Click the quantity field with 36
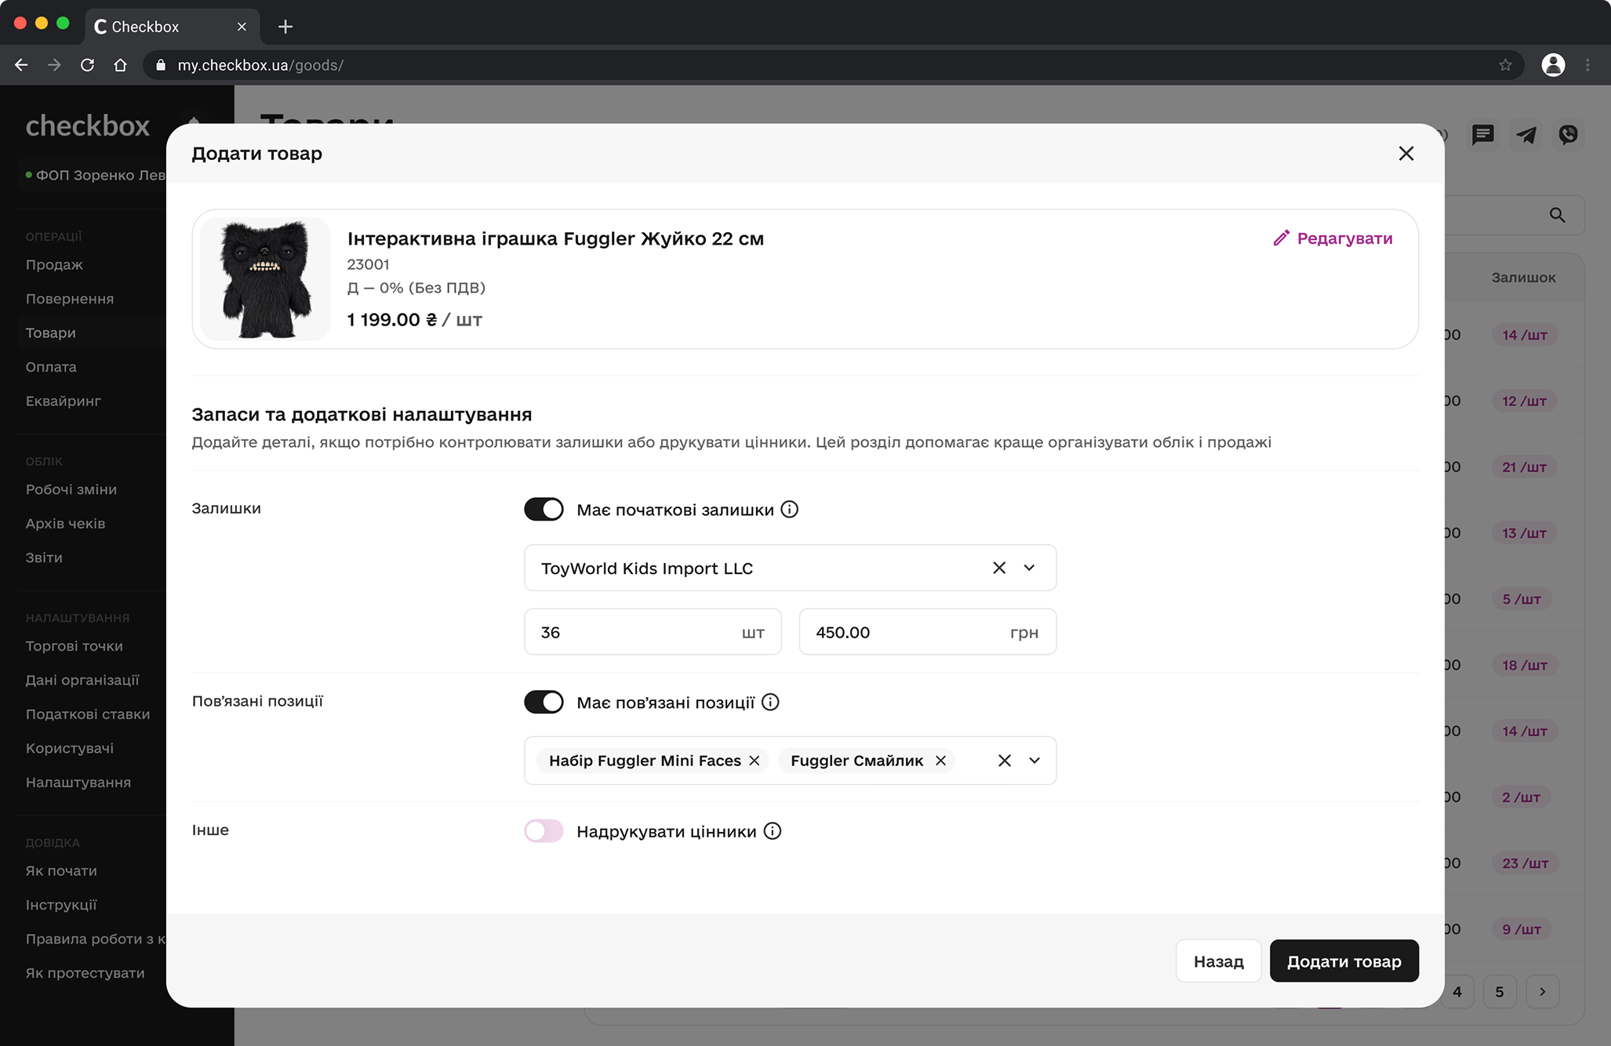Screen dimensions: 1611x1046 tap(653, 632)
